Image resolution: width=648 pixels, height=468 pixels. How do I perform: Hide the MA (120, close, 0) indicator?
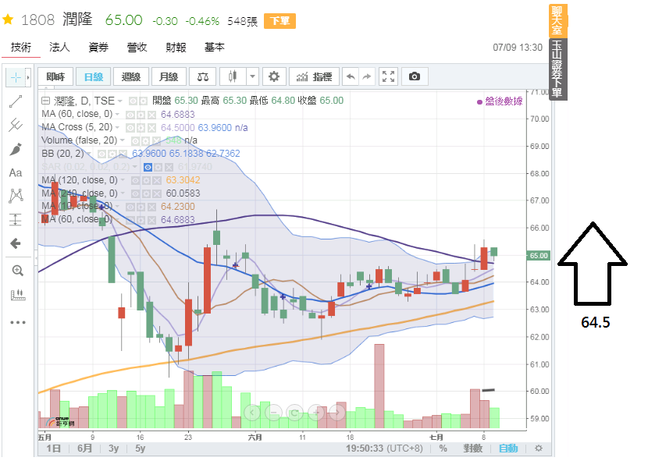click(135, 180)
